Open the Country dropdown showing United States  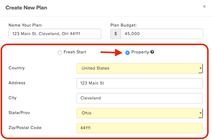tap(140, 68)
